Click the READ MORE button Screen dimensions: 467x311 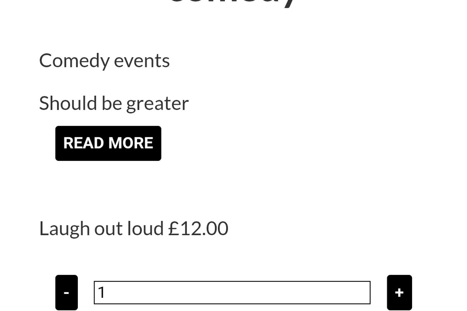[x=108, y=143]
